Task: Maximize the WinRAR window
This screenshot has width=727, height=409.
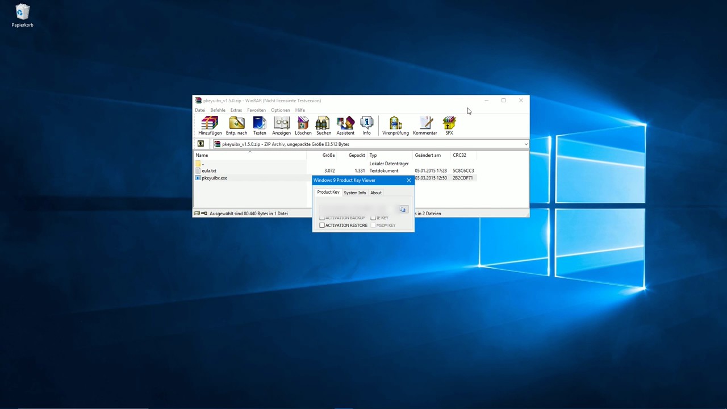Action: coord(503,101)
